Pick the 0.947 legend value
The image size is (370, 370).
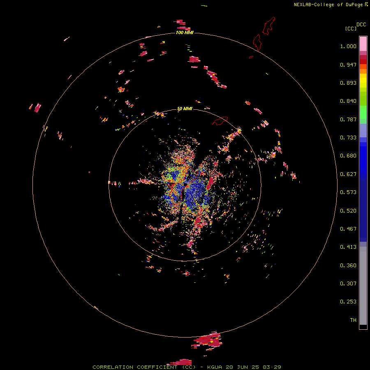(348, 65)
